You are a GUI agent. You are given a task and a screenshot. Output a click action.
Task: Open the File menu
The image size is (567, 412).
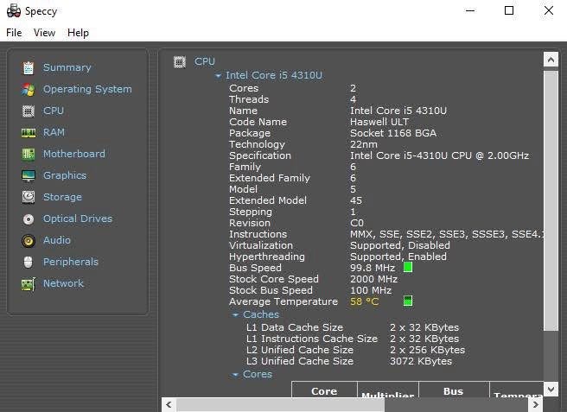coord(14,33)
